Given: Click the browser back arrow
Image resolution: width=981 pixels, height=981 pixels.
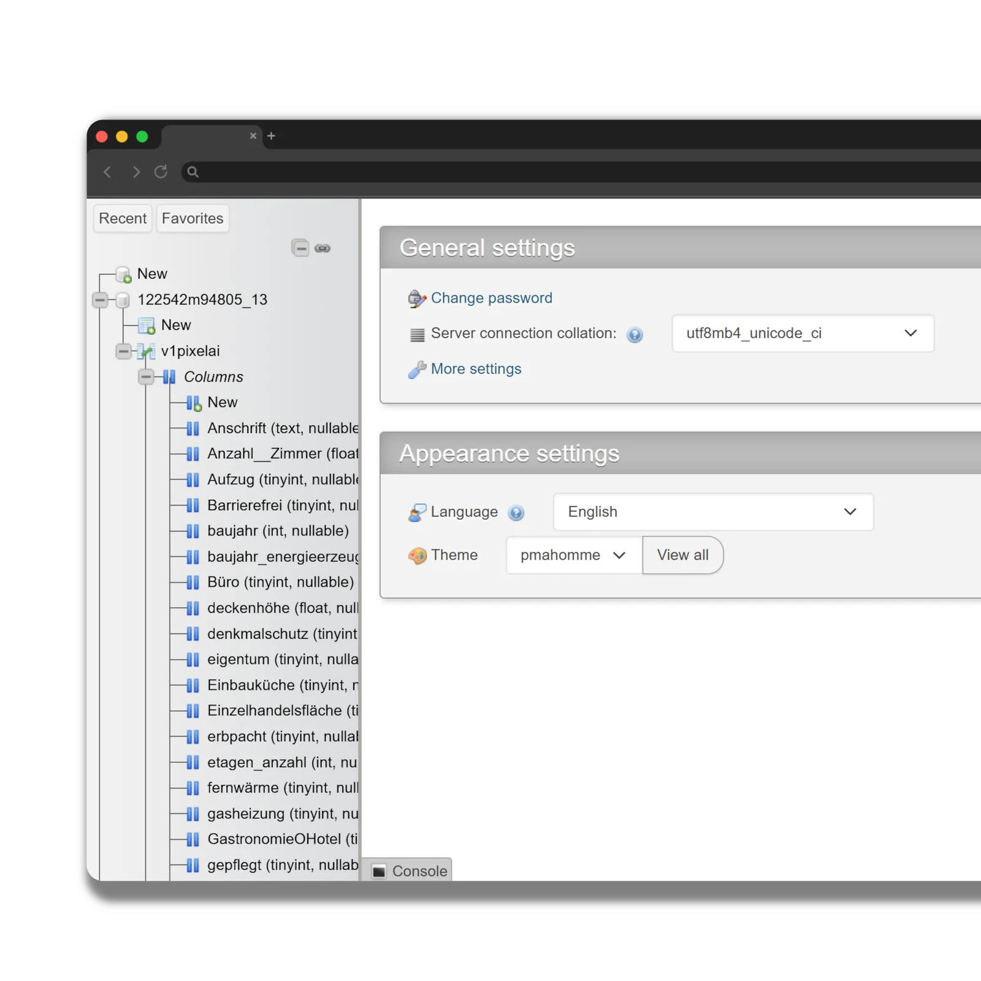Looking at the screenshot, I should pyautogui.click(x=108, y=172).
